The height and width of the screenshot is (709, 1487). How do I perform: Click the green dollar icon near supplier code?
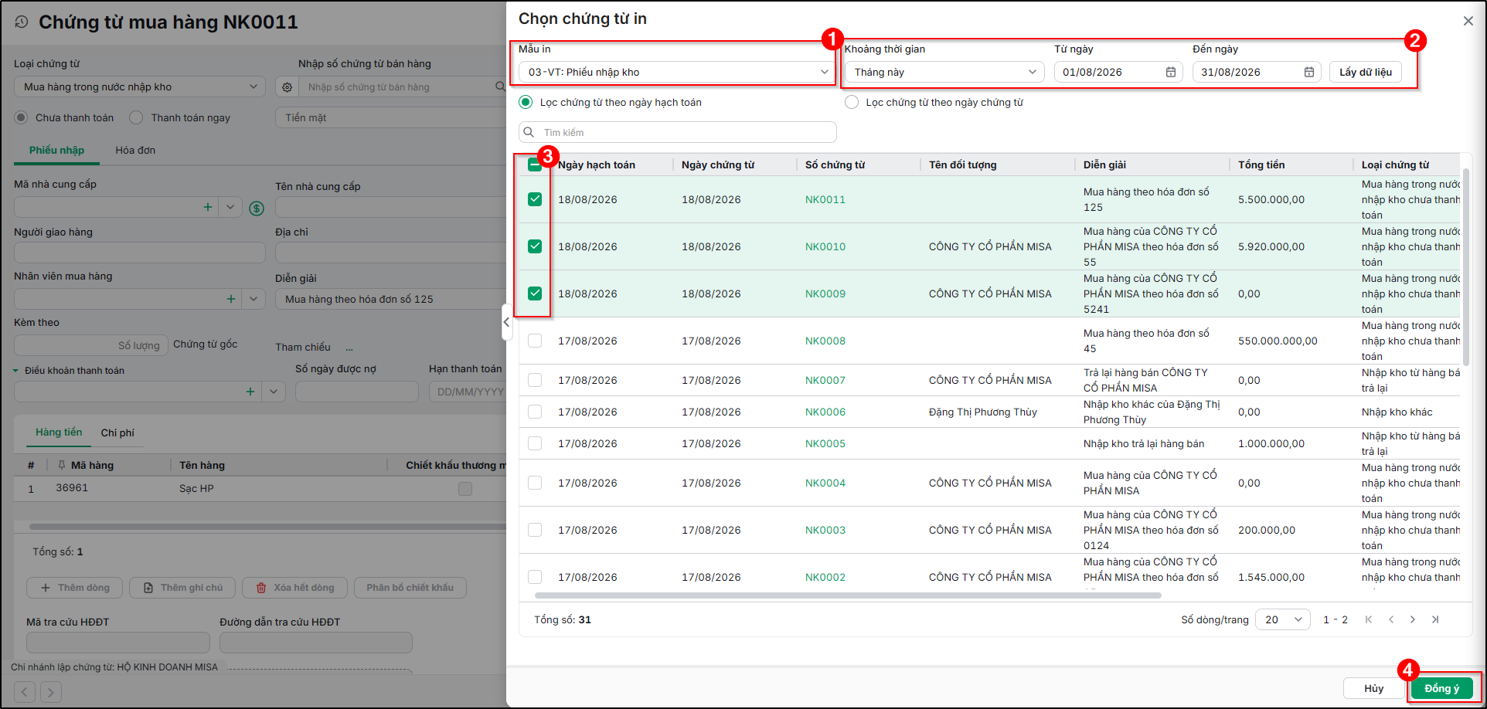(x=257, y=208)
